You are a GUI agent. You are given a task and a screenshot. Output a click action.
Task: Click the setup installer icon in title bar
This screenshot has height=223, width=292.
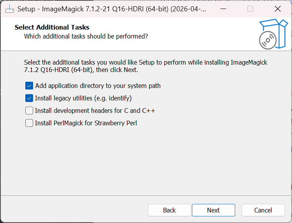click(x=9, y=9)
